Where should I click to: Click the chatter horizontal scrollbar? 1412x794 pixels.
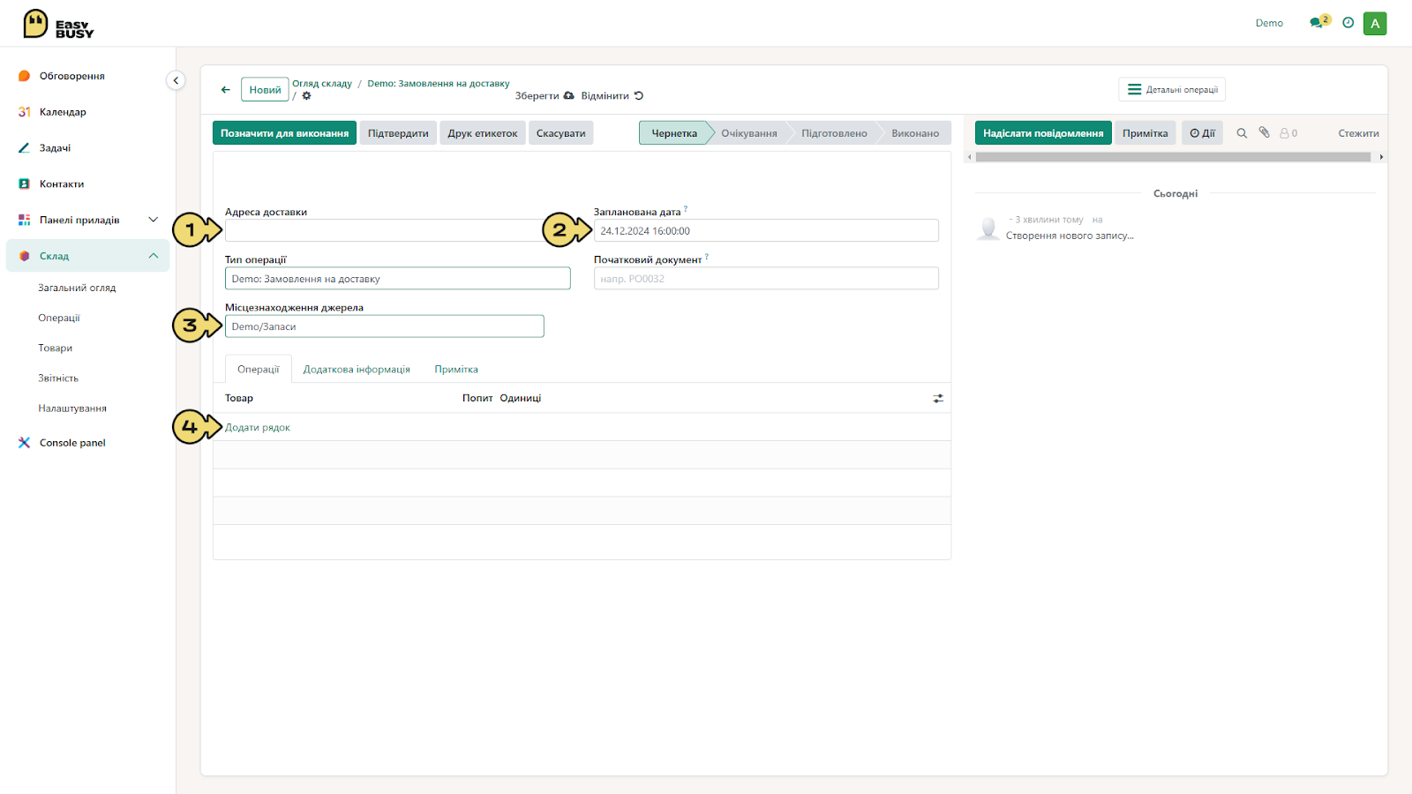coord(1173,157)
